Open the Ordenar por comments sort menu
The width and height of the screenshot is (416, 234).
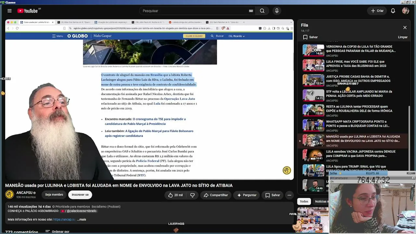pos(57,232)
